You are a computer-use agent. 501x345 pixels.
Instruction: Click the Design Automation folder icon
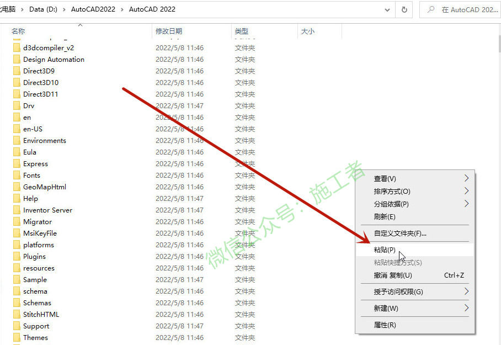pos(17,60)
